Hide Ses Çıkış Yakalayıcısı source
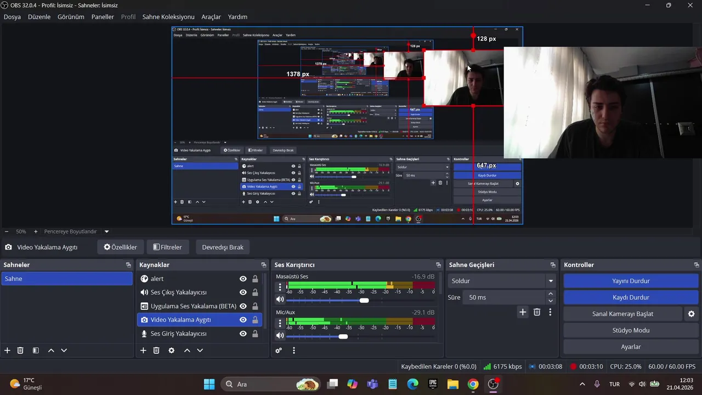 click(x=243, y=292)
